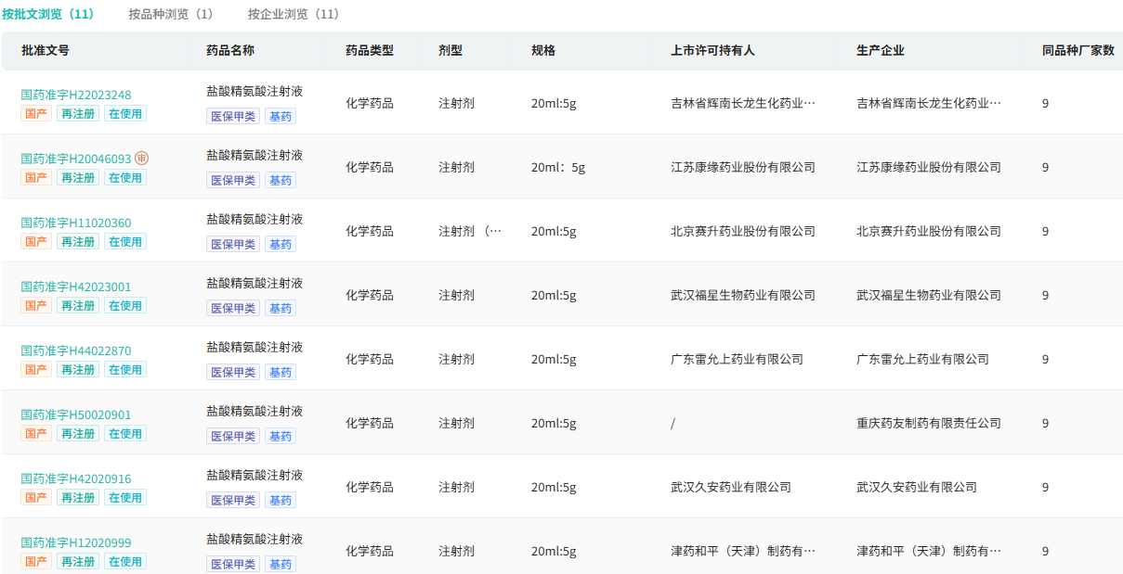
Task: Switch to the 按品种浏览 (1) tab
Action: tap(170, 14)
